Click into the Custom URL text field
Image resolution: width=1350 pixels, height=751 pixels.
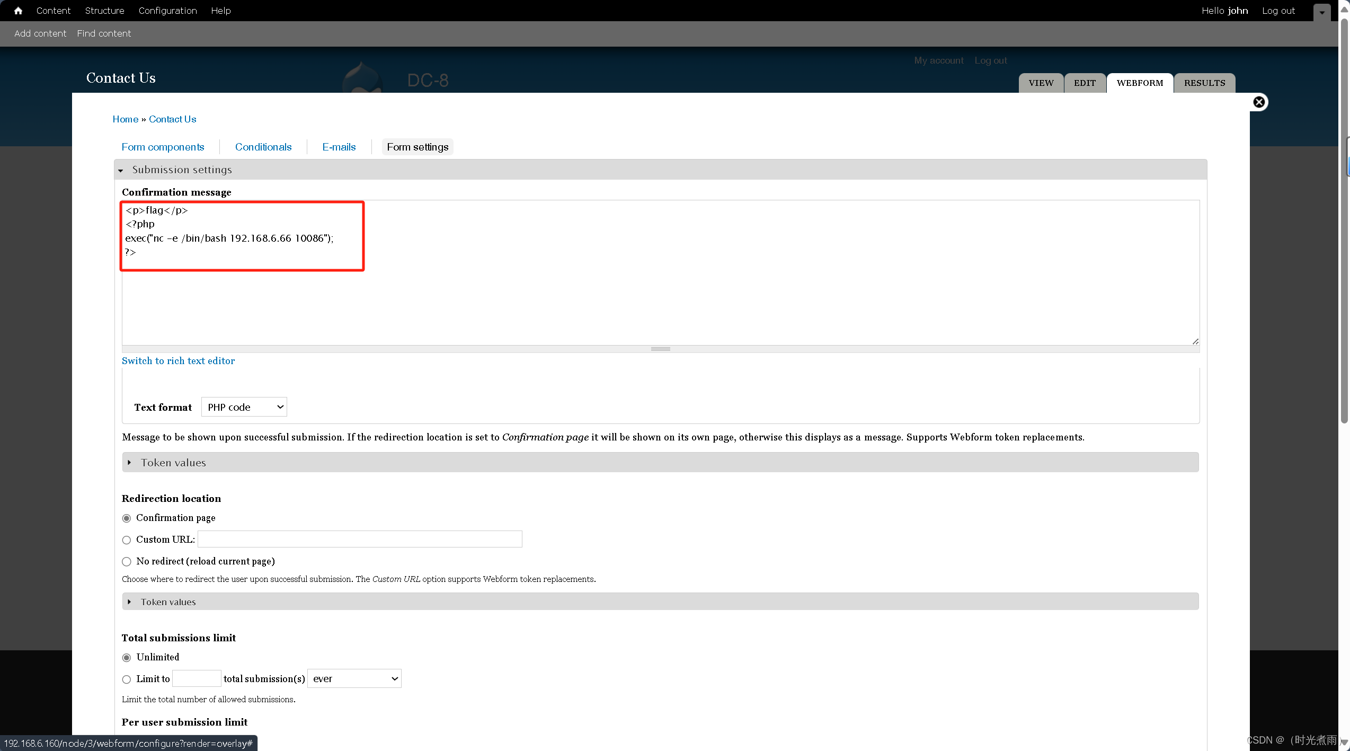pyautogui.click(x=360, y=540)
